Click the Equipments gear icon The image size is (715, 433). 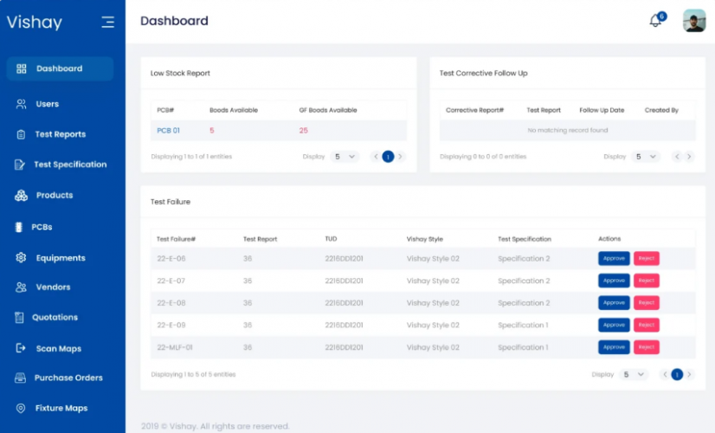(21, 258)
